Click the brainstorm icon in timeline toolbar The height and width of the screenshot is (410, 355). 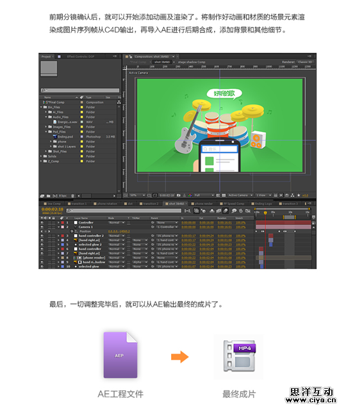(234, 211)
